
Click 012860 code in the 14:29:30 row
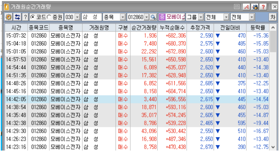(x=39, y=131)
